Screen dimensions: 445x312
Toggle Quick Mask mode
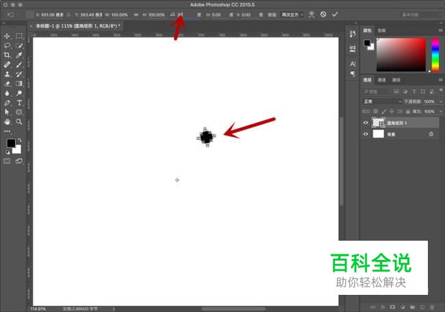tap(7, 161)
